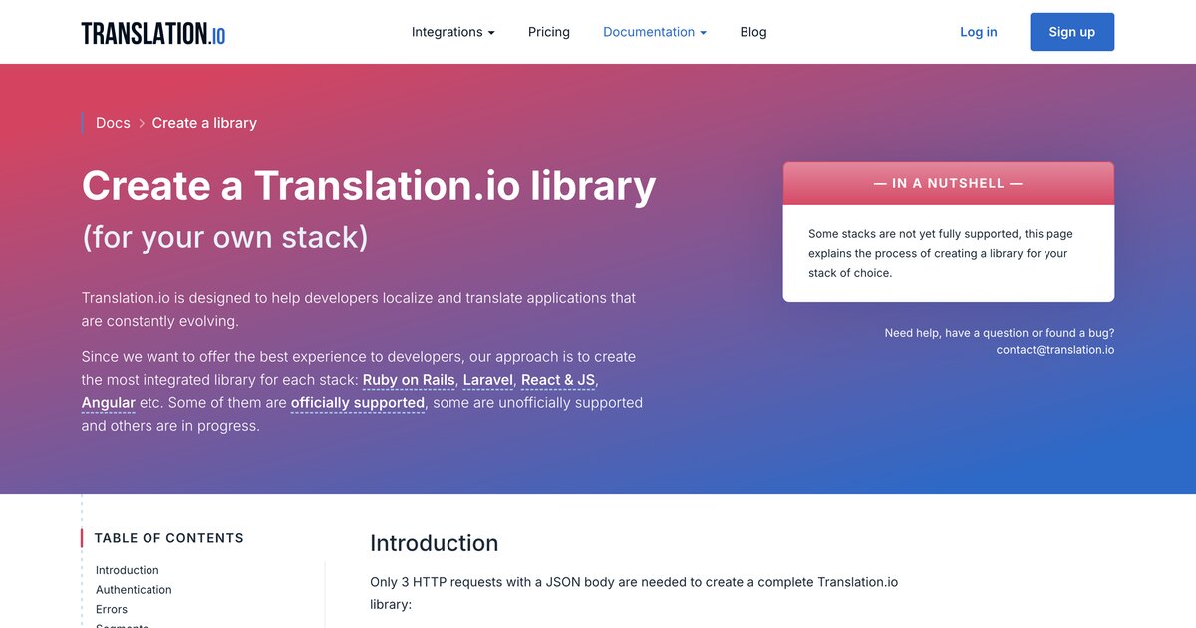Click the Laravel link
This screenshot has width=1196, height=628.
point(487,379)
